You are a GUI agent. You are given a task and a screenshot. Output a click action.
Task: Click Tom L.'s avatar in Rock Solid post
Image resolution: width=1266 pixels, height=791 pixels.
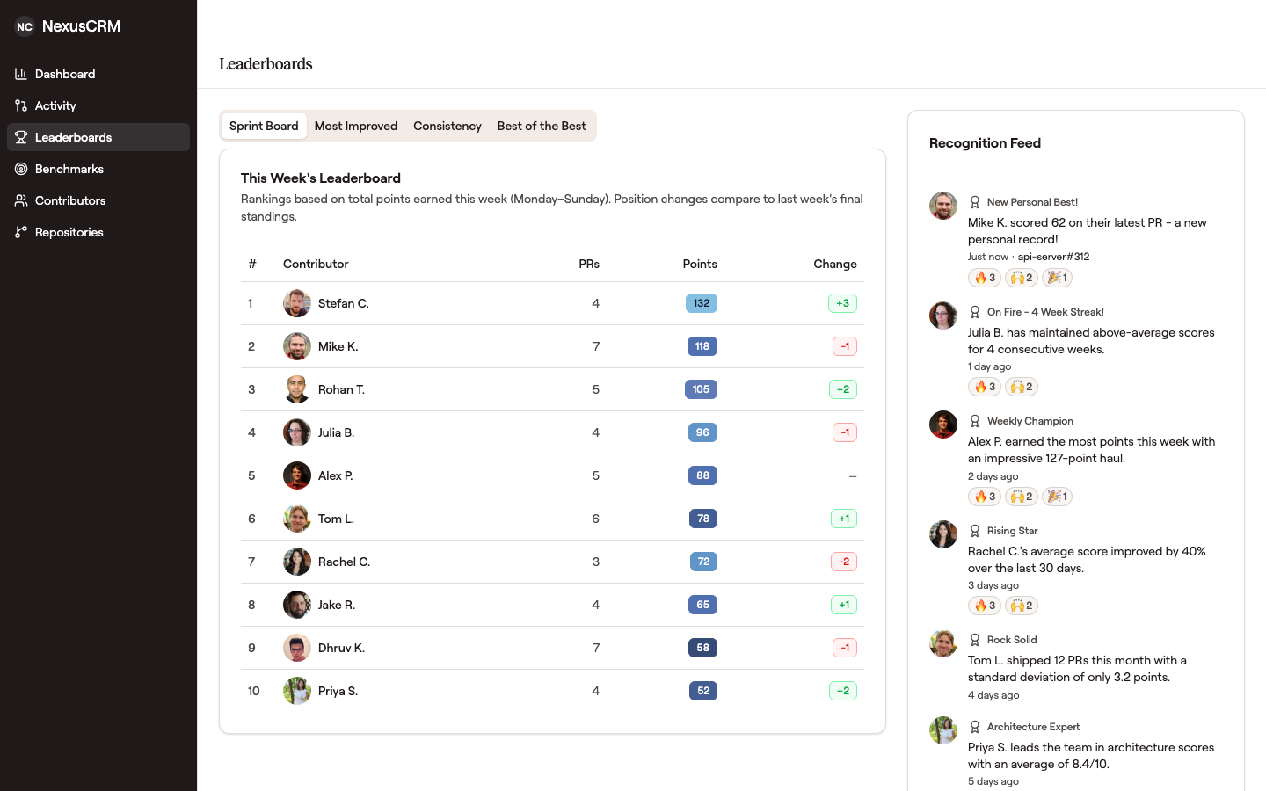coord(943,643)
